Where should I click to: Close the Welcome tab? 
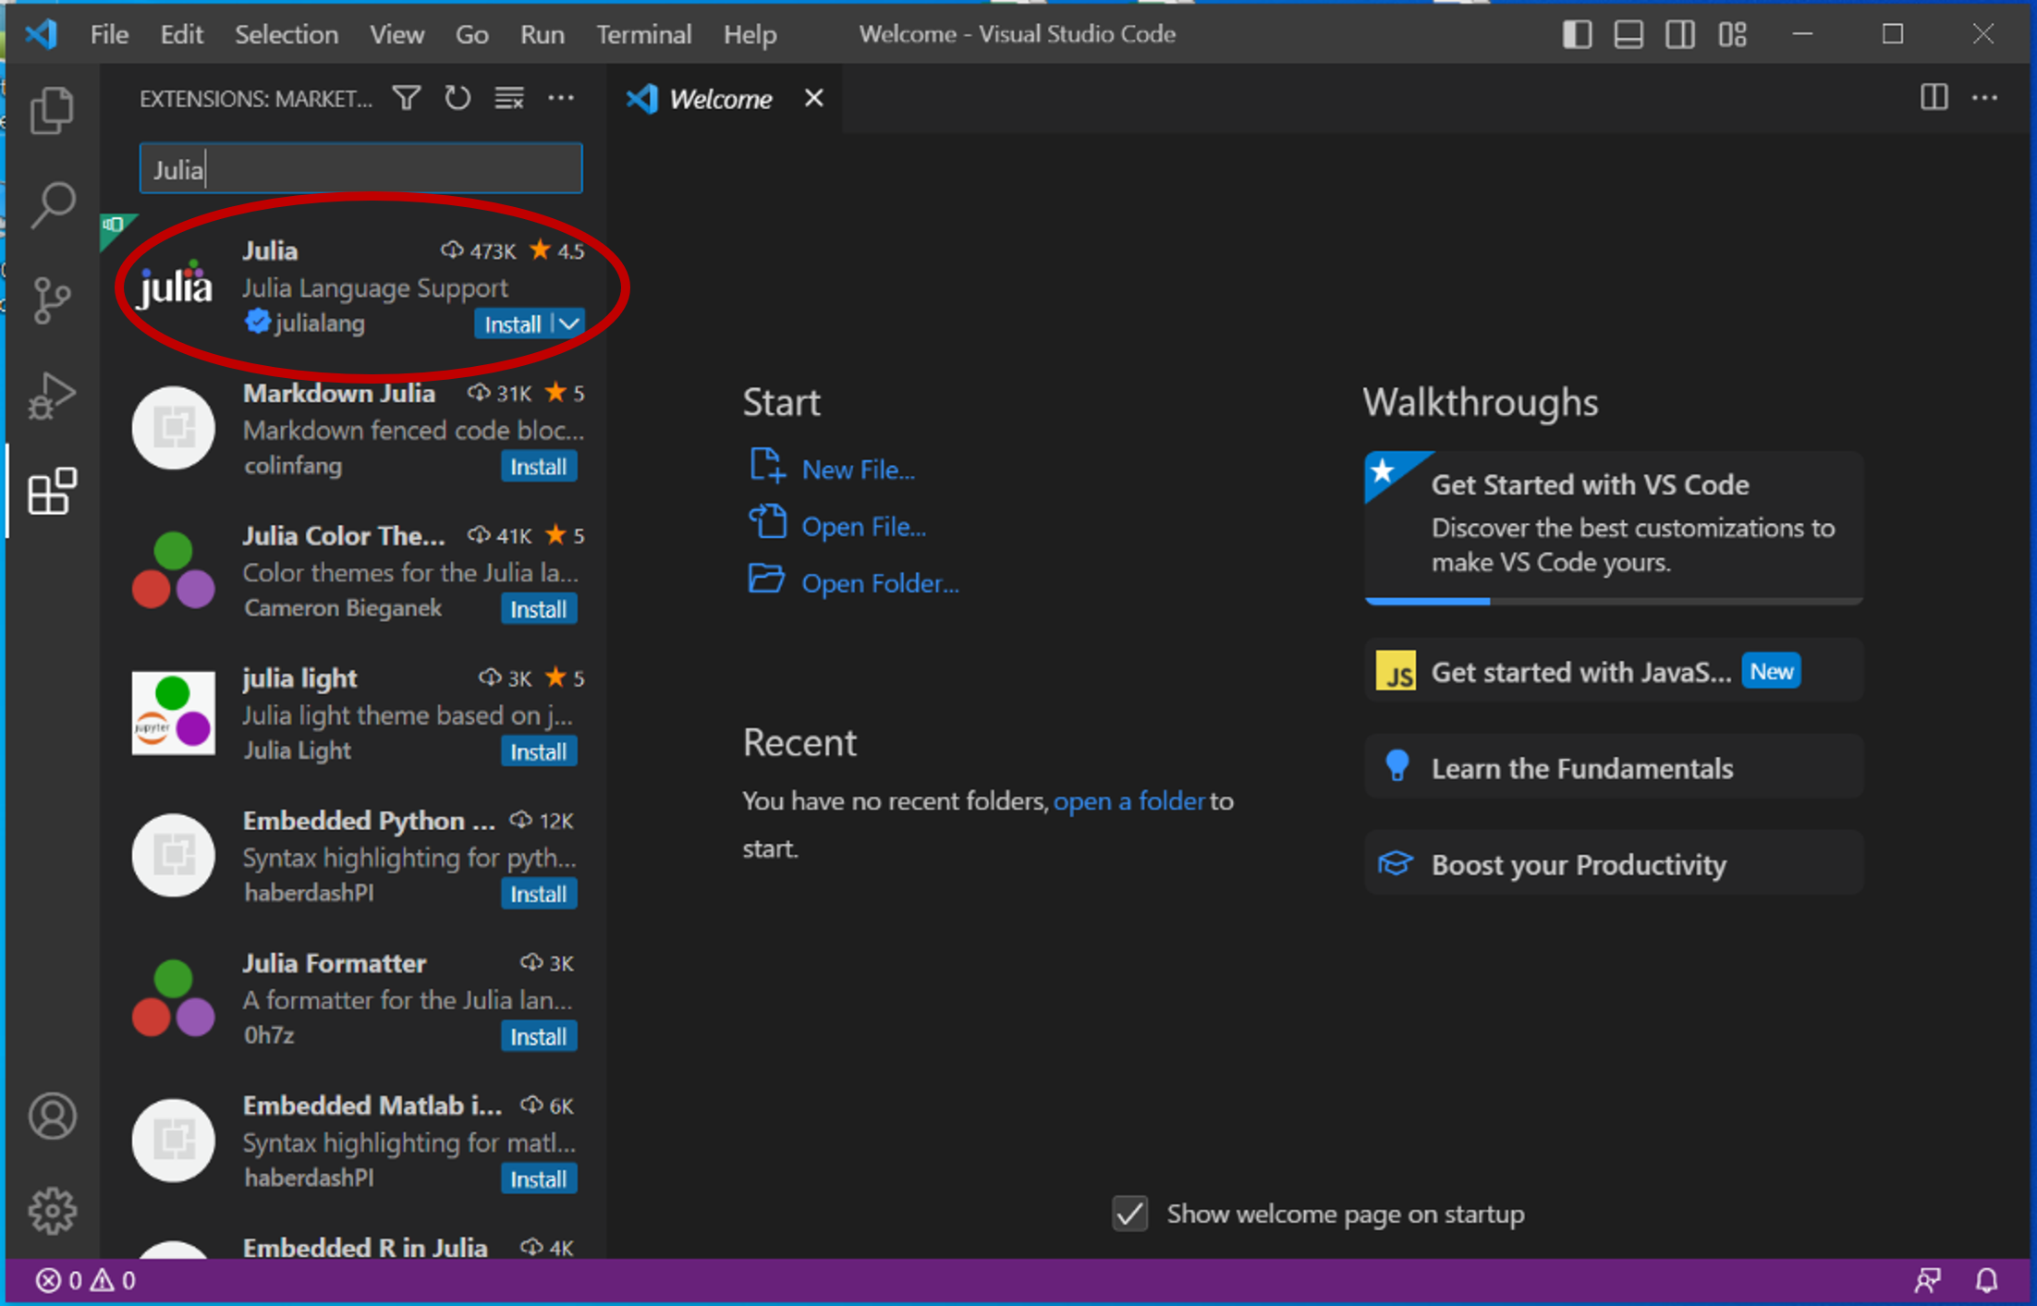[813, 98]
